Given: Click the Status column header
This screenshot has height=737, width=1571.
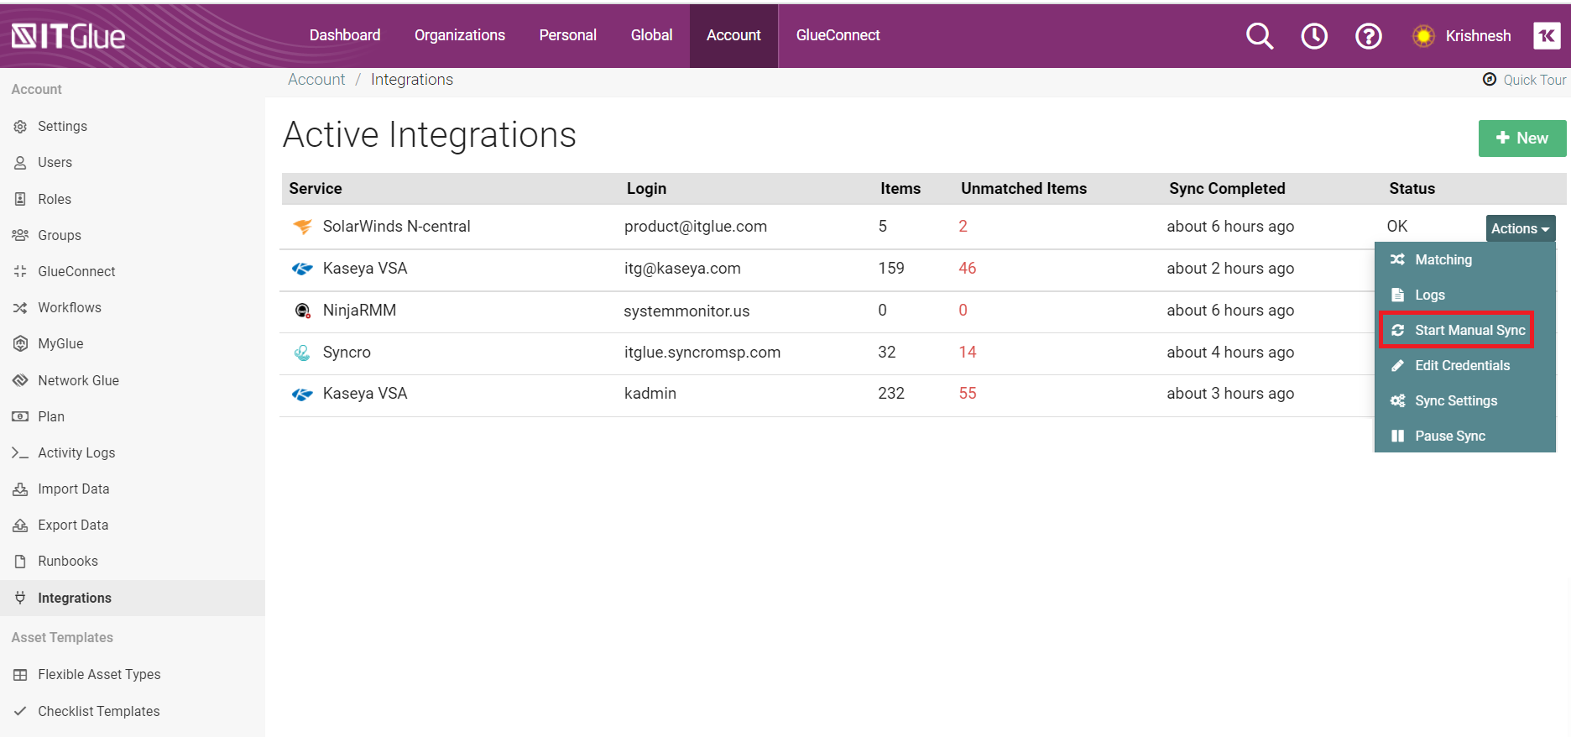Looking at the screenshot, I should [x=1412, y=189].
